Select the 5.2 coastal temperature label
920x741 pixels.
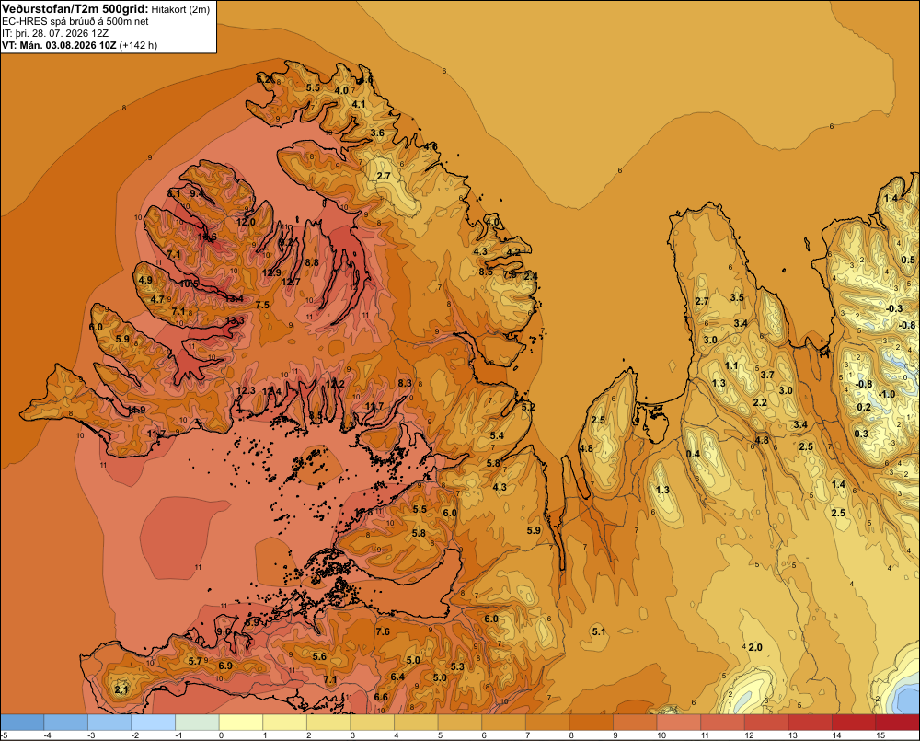point(528,407)
